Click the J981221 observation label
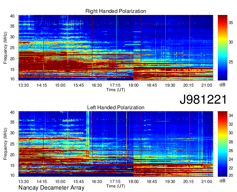 point(203,99)
